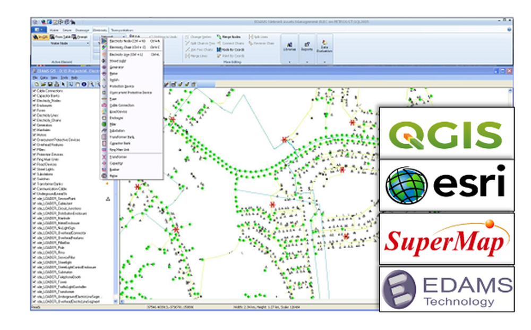
Task: Click Save icon in GIS toolbar
Action: tap(50, 84)
